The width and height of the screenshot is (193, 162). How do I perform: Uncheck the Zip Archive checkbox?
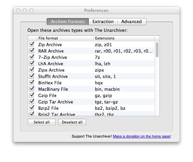(x=31, y=45)
